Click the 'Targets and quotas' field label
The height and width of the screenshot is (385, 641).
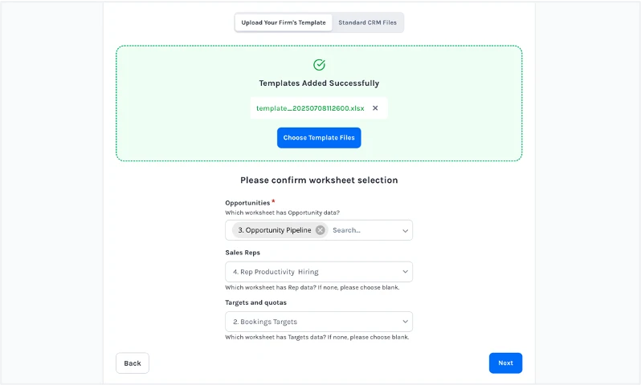[255, 302]
